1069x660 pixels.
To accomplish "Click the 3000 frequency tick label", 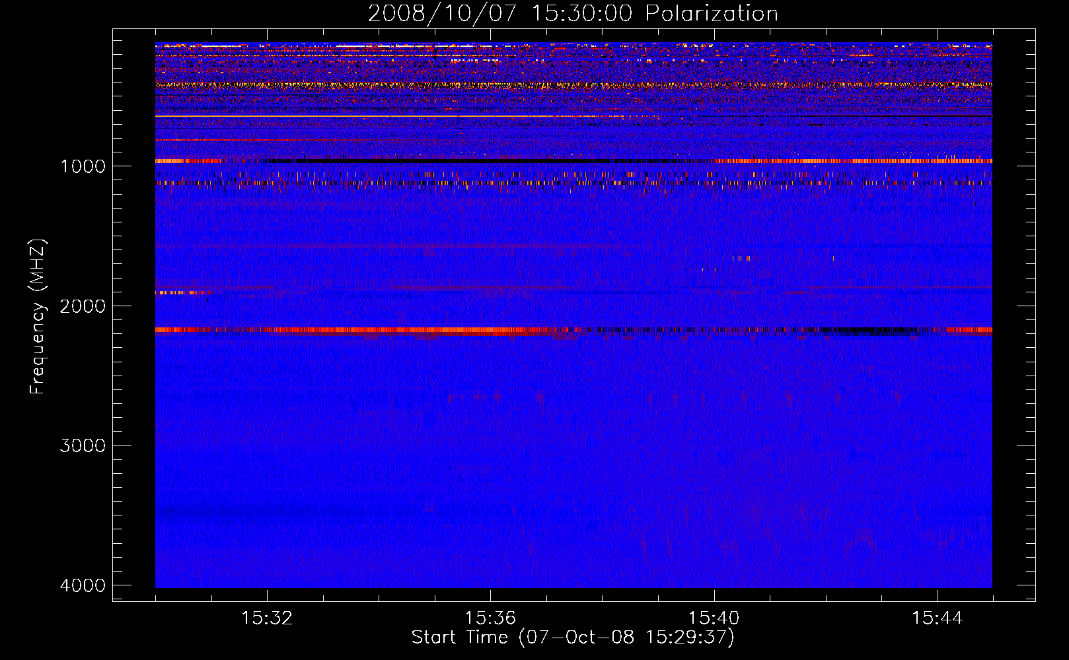I will 83,445.
